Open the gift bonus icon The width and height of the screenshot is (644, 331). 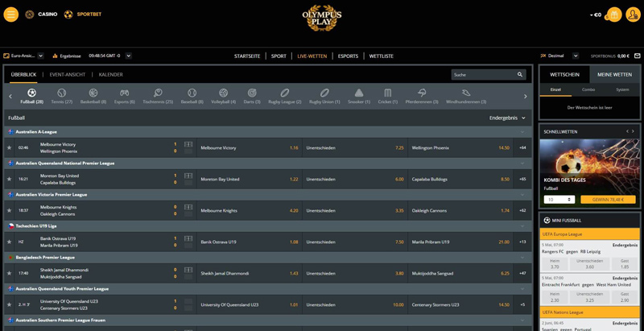click(x=614, y=14)
